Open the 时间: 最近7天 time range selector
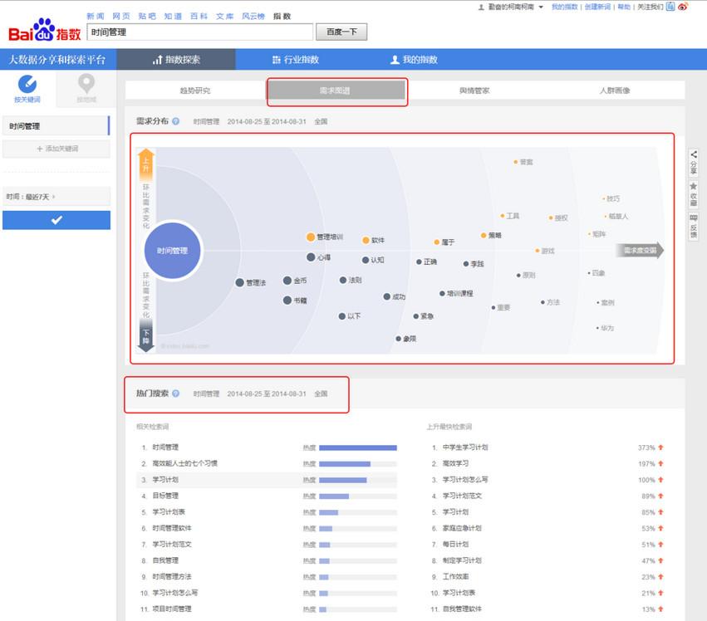707x621 pixels. click(x=56, y=197)
